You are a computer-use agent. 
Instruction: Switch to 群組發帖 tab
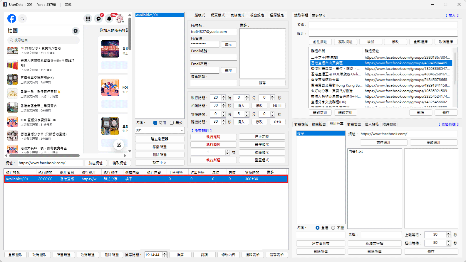click(301, 124)
